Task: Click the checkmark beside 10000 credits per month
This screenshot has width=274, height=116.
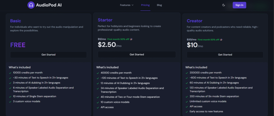Action: 10,73
